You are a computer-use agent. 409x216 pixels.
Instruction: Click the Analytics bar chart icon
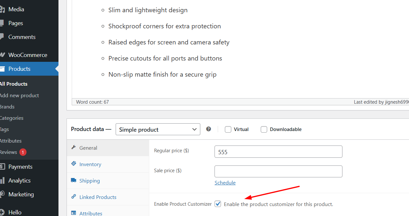coord(2,180)
